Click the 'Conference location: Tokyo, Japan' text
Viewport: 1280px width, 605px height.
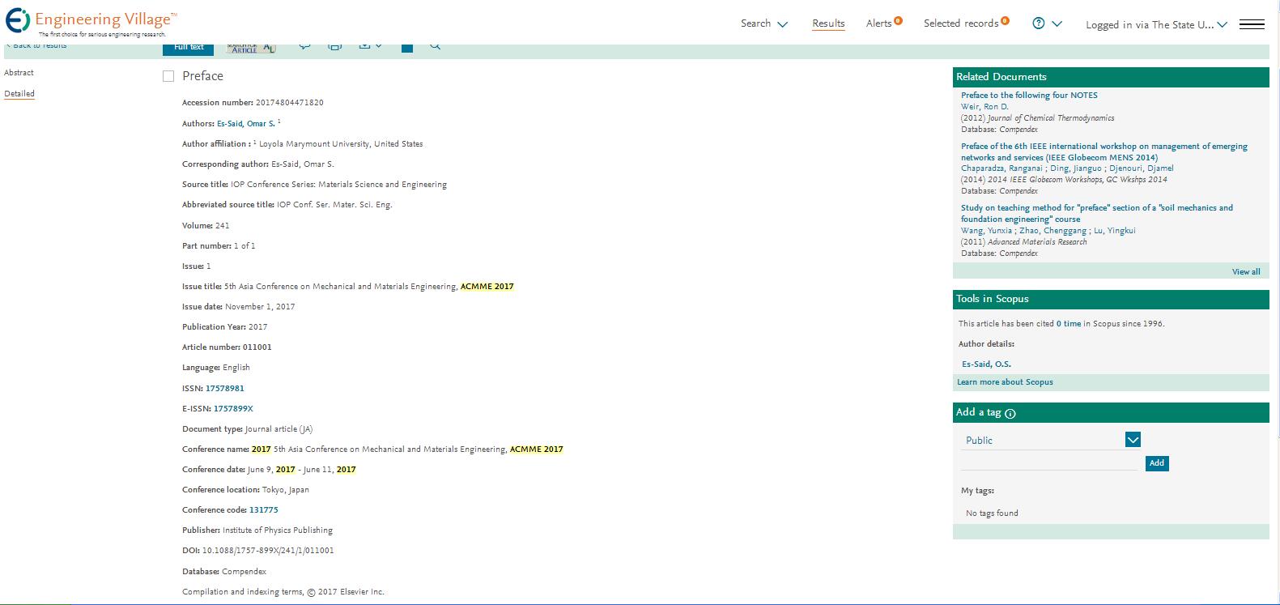tap(245, 490)
